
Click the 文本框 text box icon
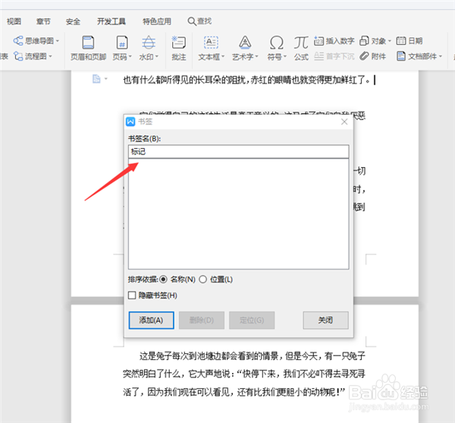(x=211, y=43)
